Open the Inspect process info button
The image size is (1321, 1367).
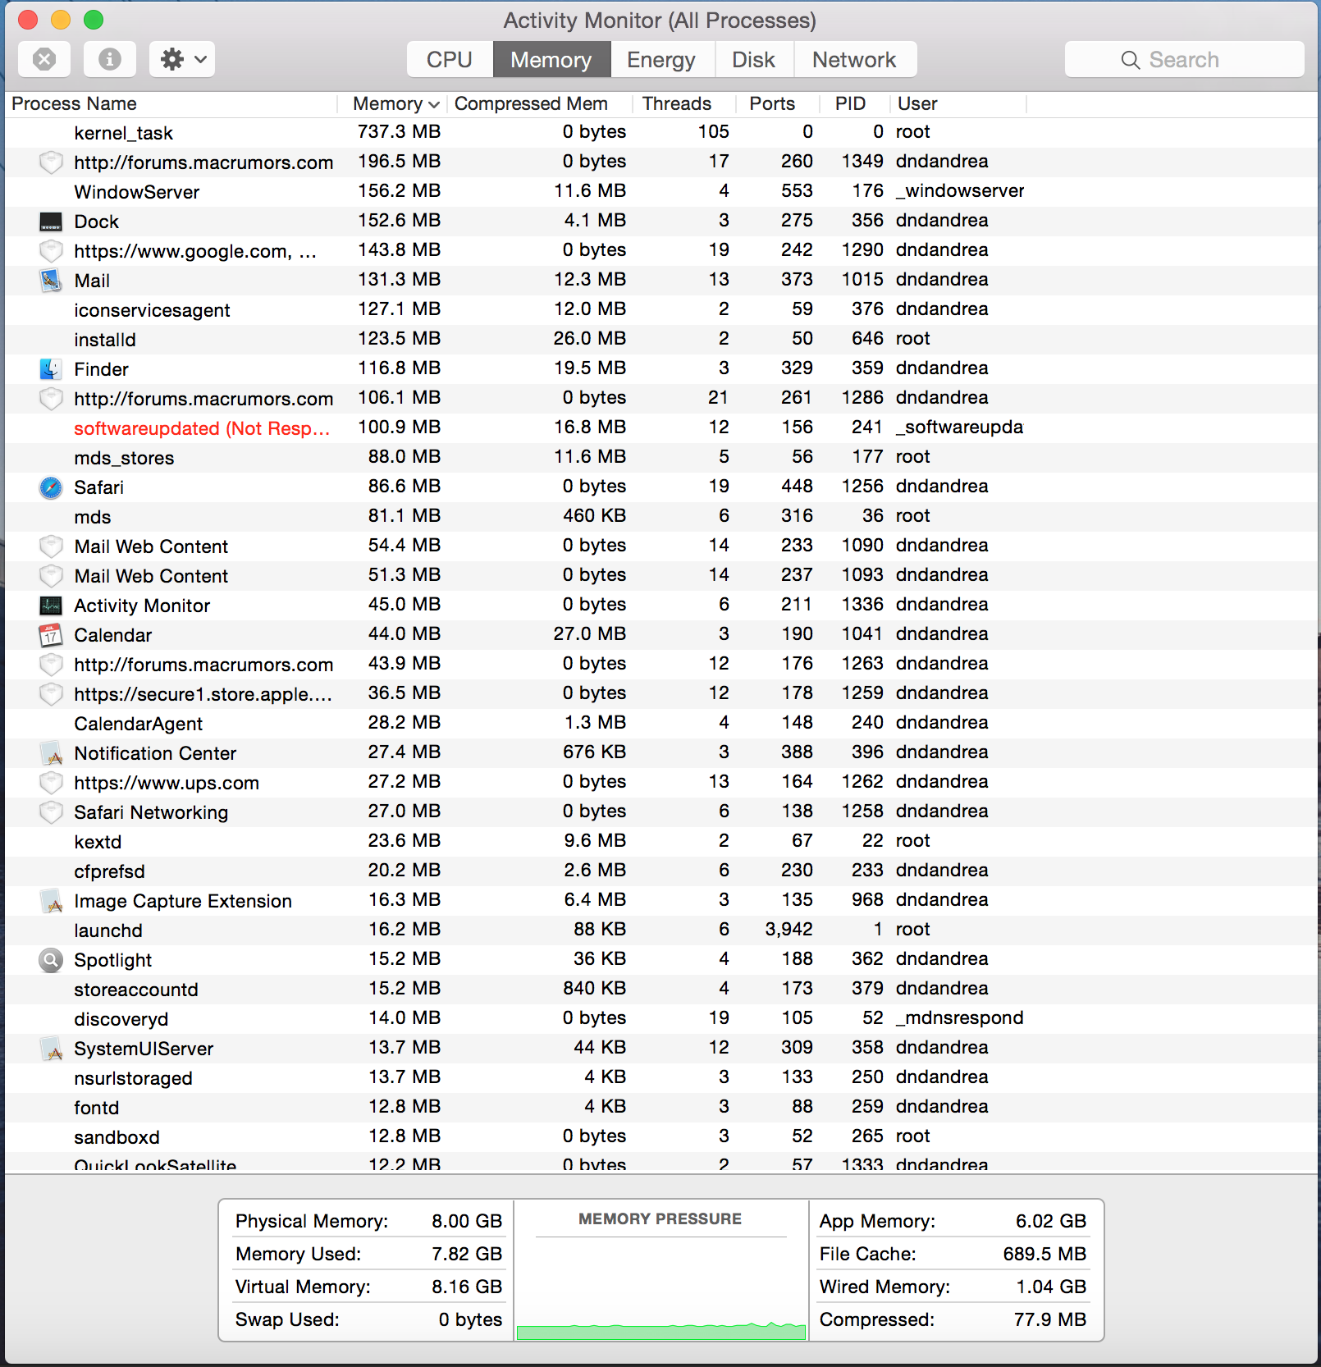[x=110, y=59]
